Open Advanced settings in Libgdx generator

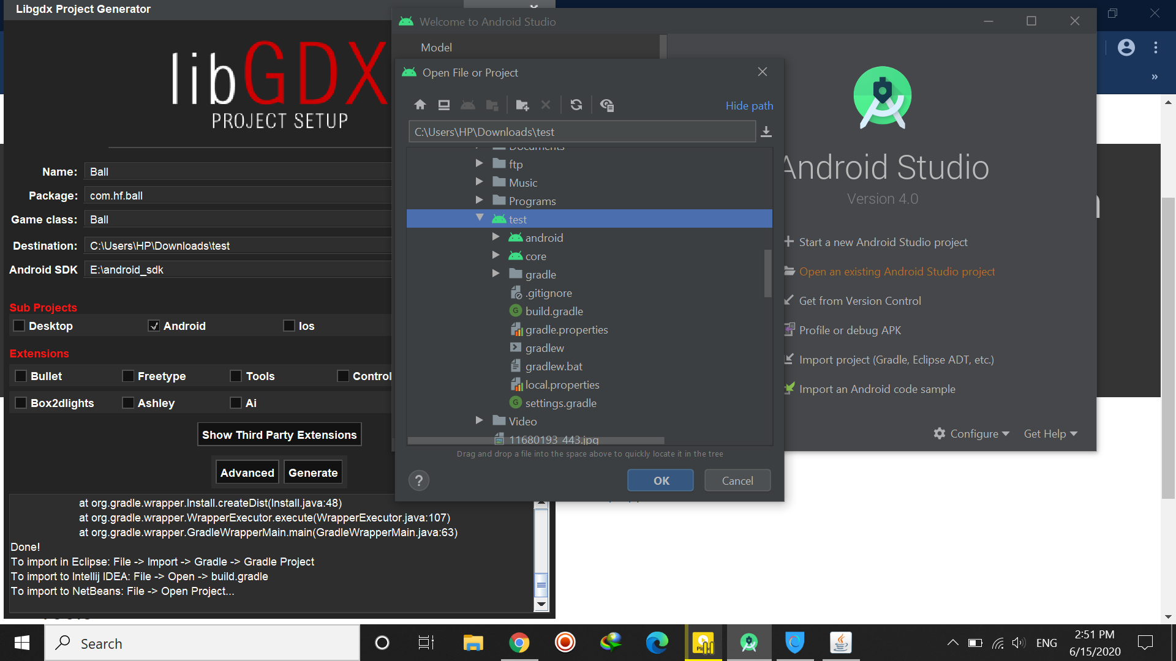point(247,472)
